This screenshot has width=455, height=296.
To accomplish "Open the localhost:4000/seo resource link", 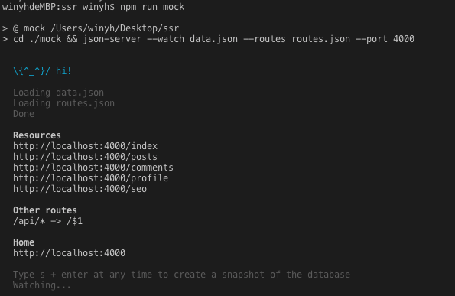I will point(80,189).
